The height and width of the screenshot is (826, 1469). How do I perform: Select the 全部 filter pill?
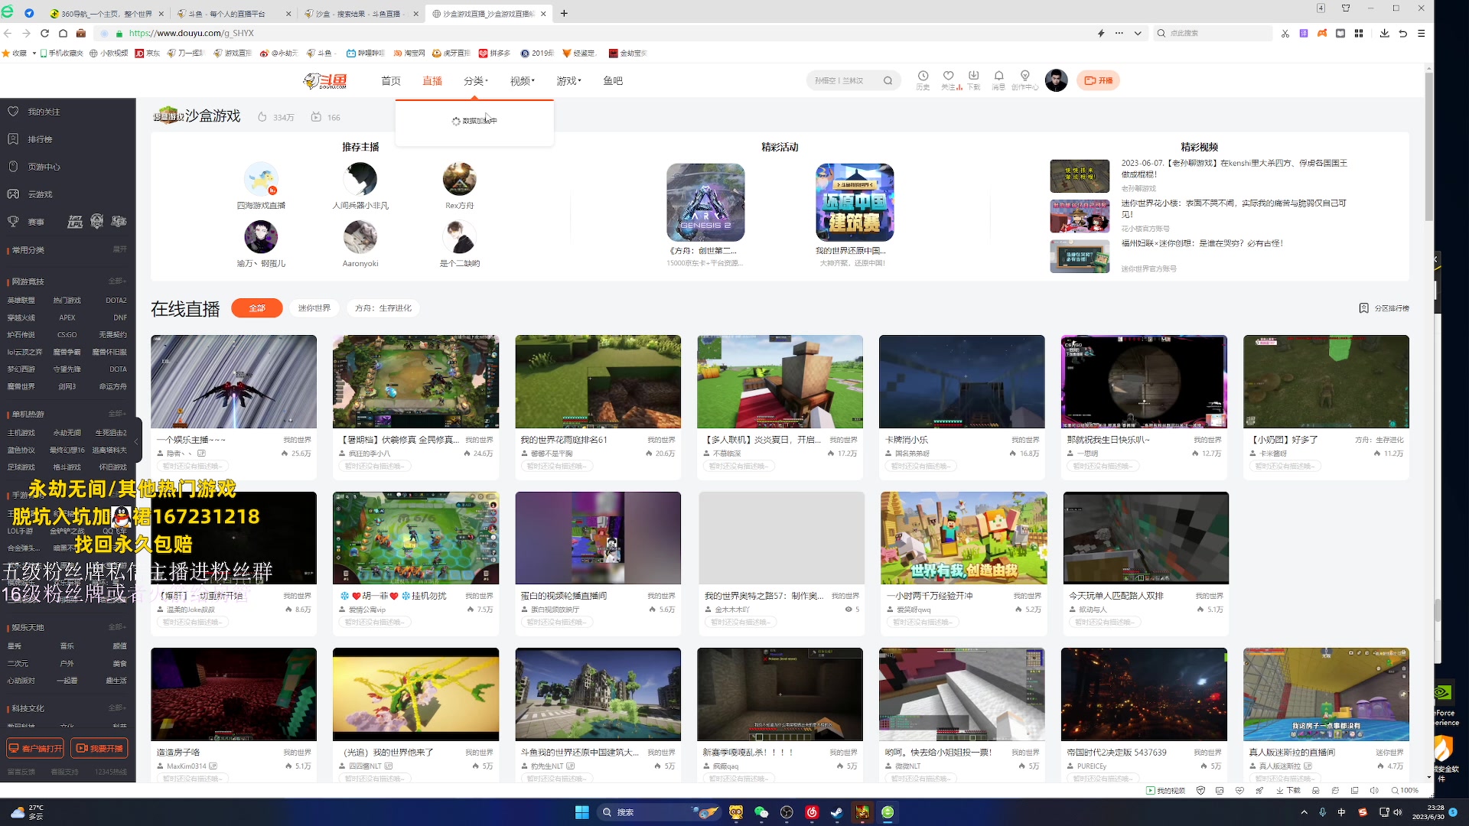click(257, 308)
